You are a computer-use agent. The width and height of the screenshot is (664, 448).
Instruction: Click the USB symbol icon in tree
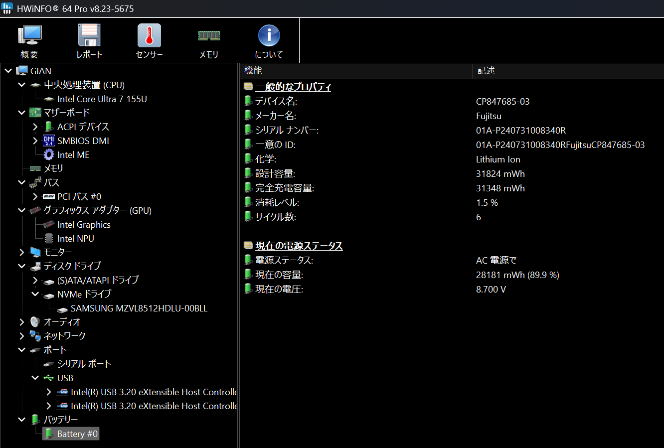point(49,378)
